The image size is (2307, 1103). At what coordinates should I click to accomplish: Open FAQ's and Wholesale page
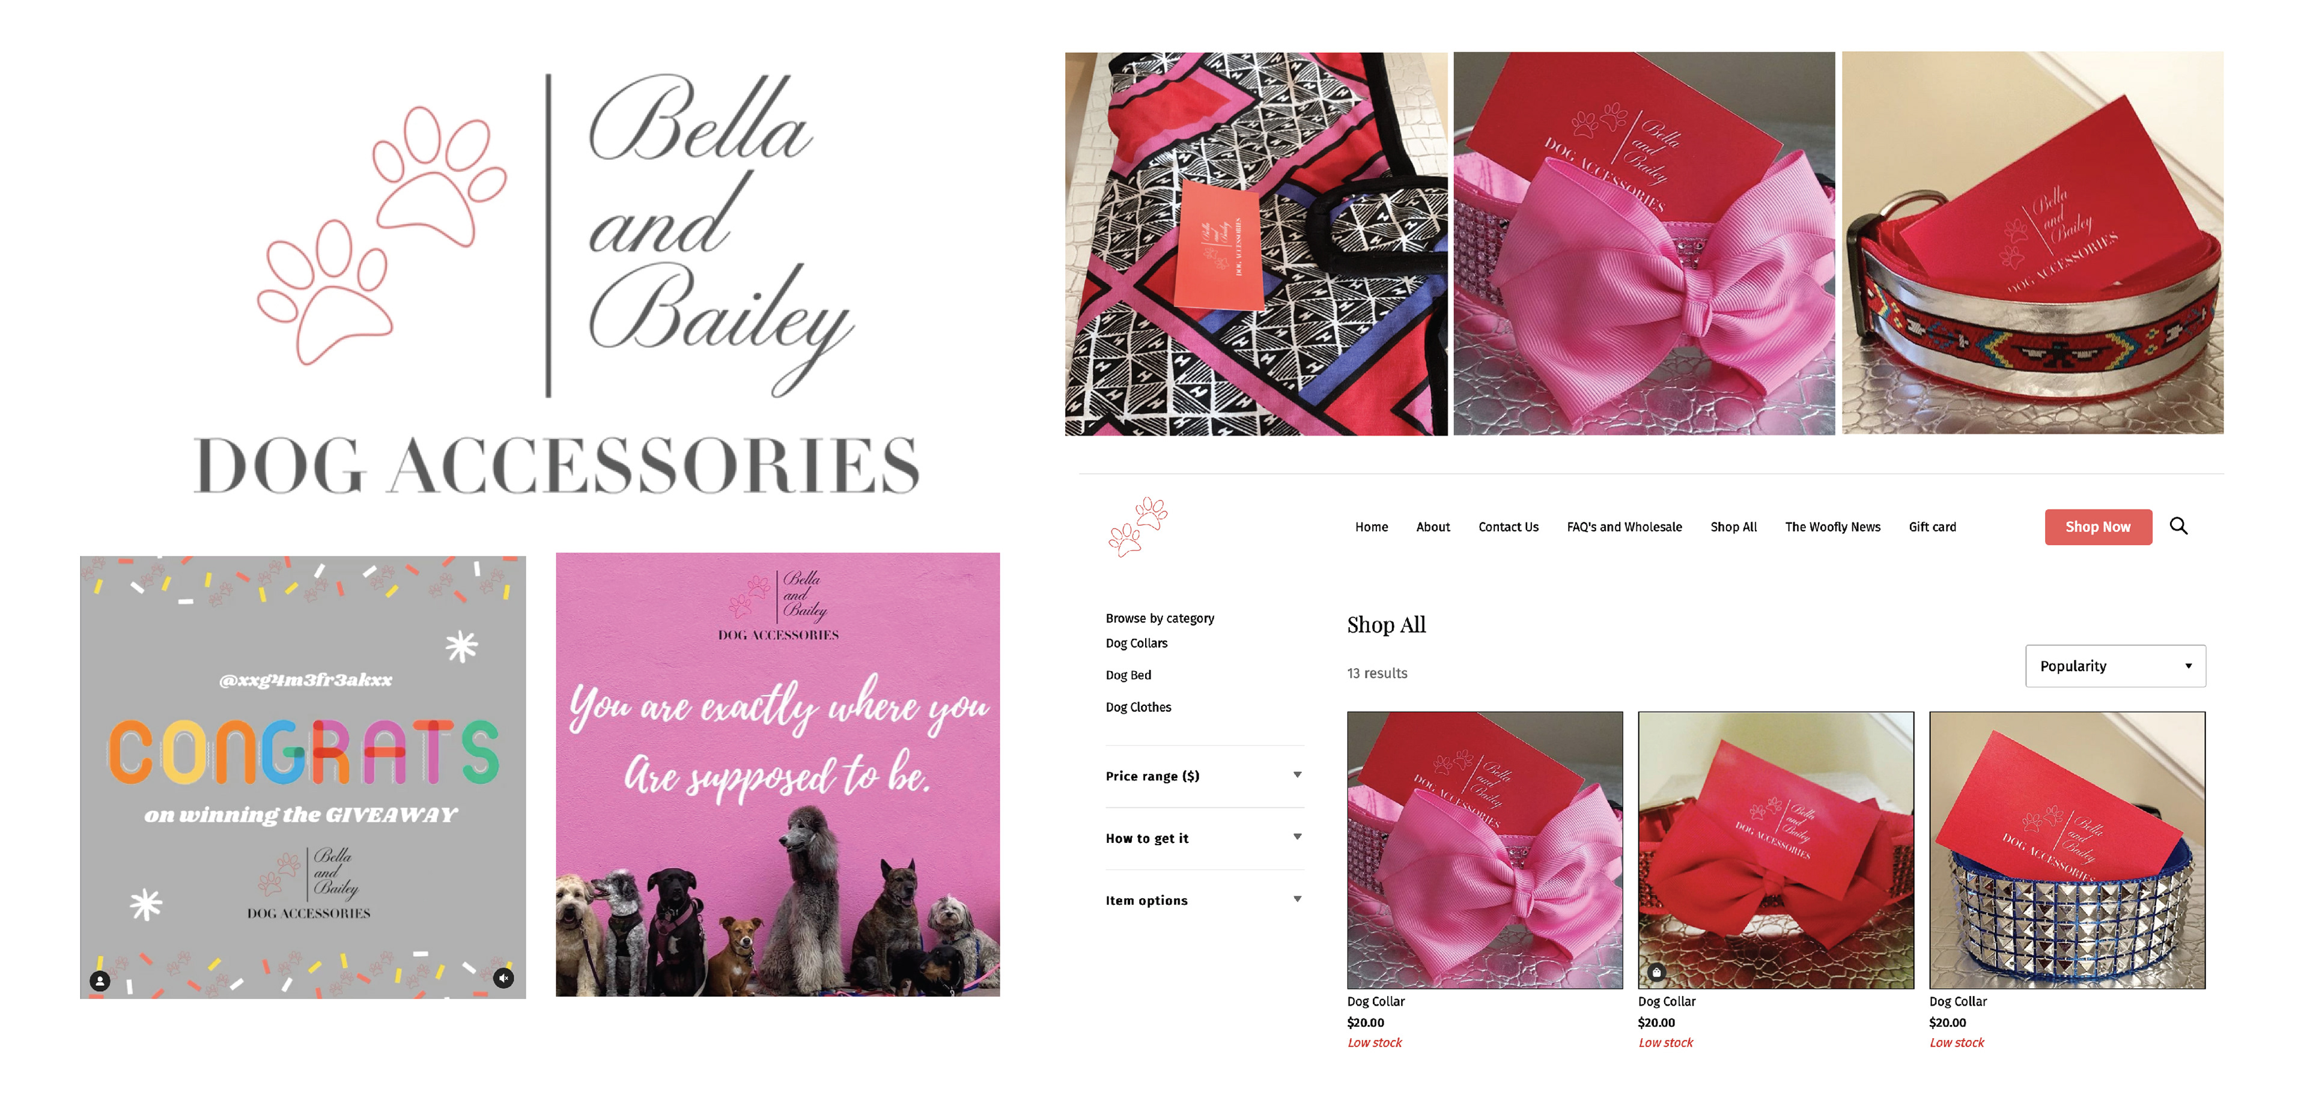1624,526
